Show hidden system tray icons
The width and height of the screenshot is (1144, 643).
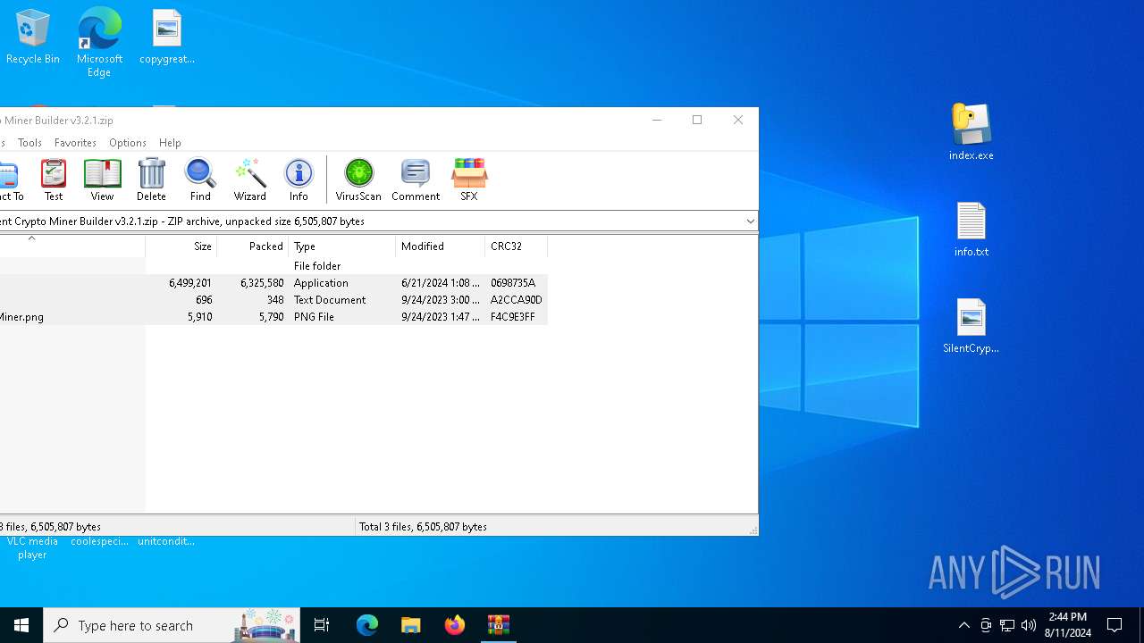963,625
